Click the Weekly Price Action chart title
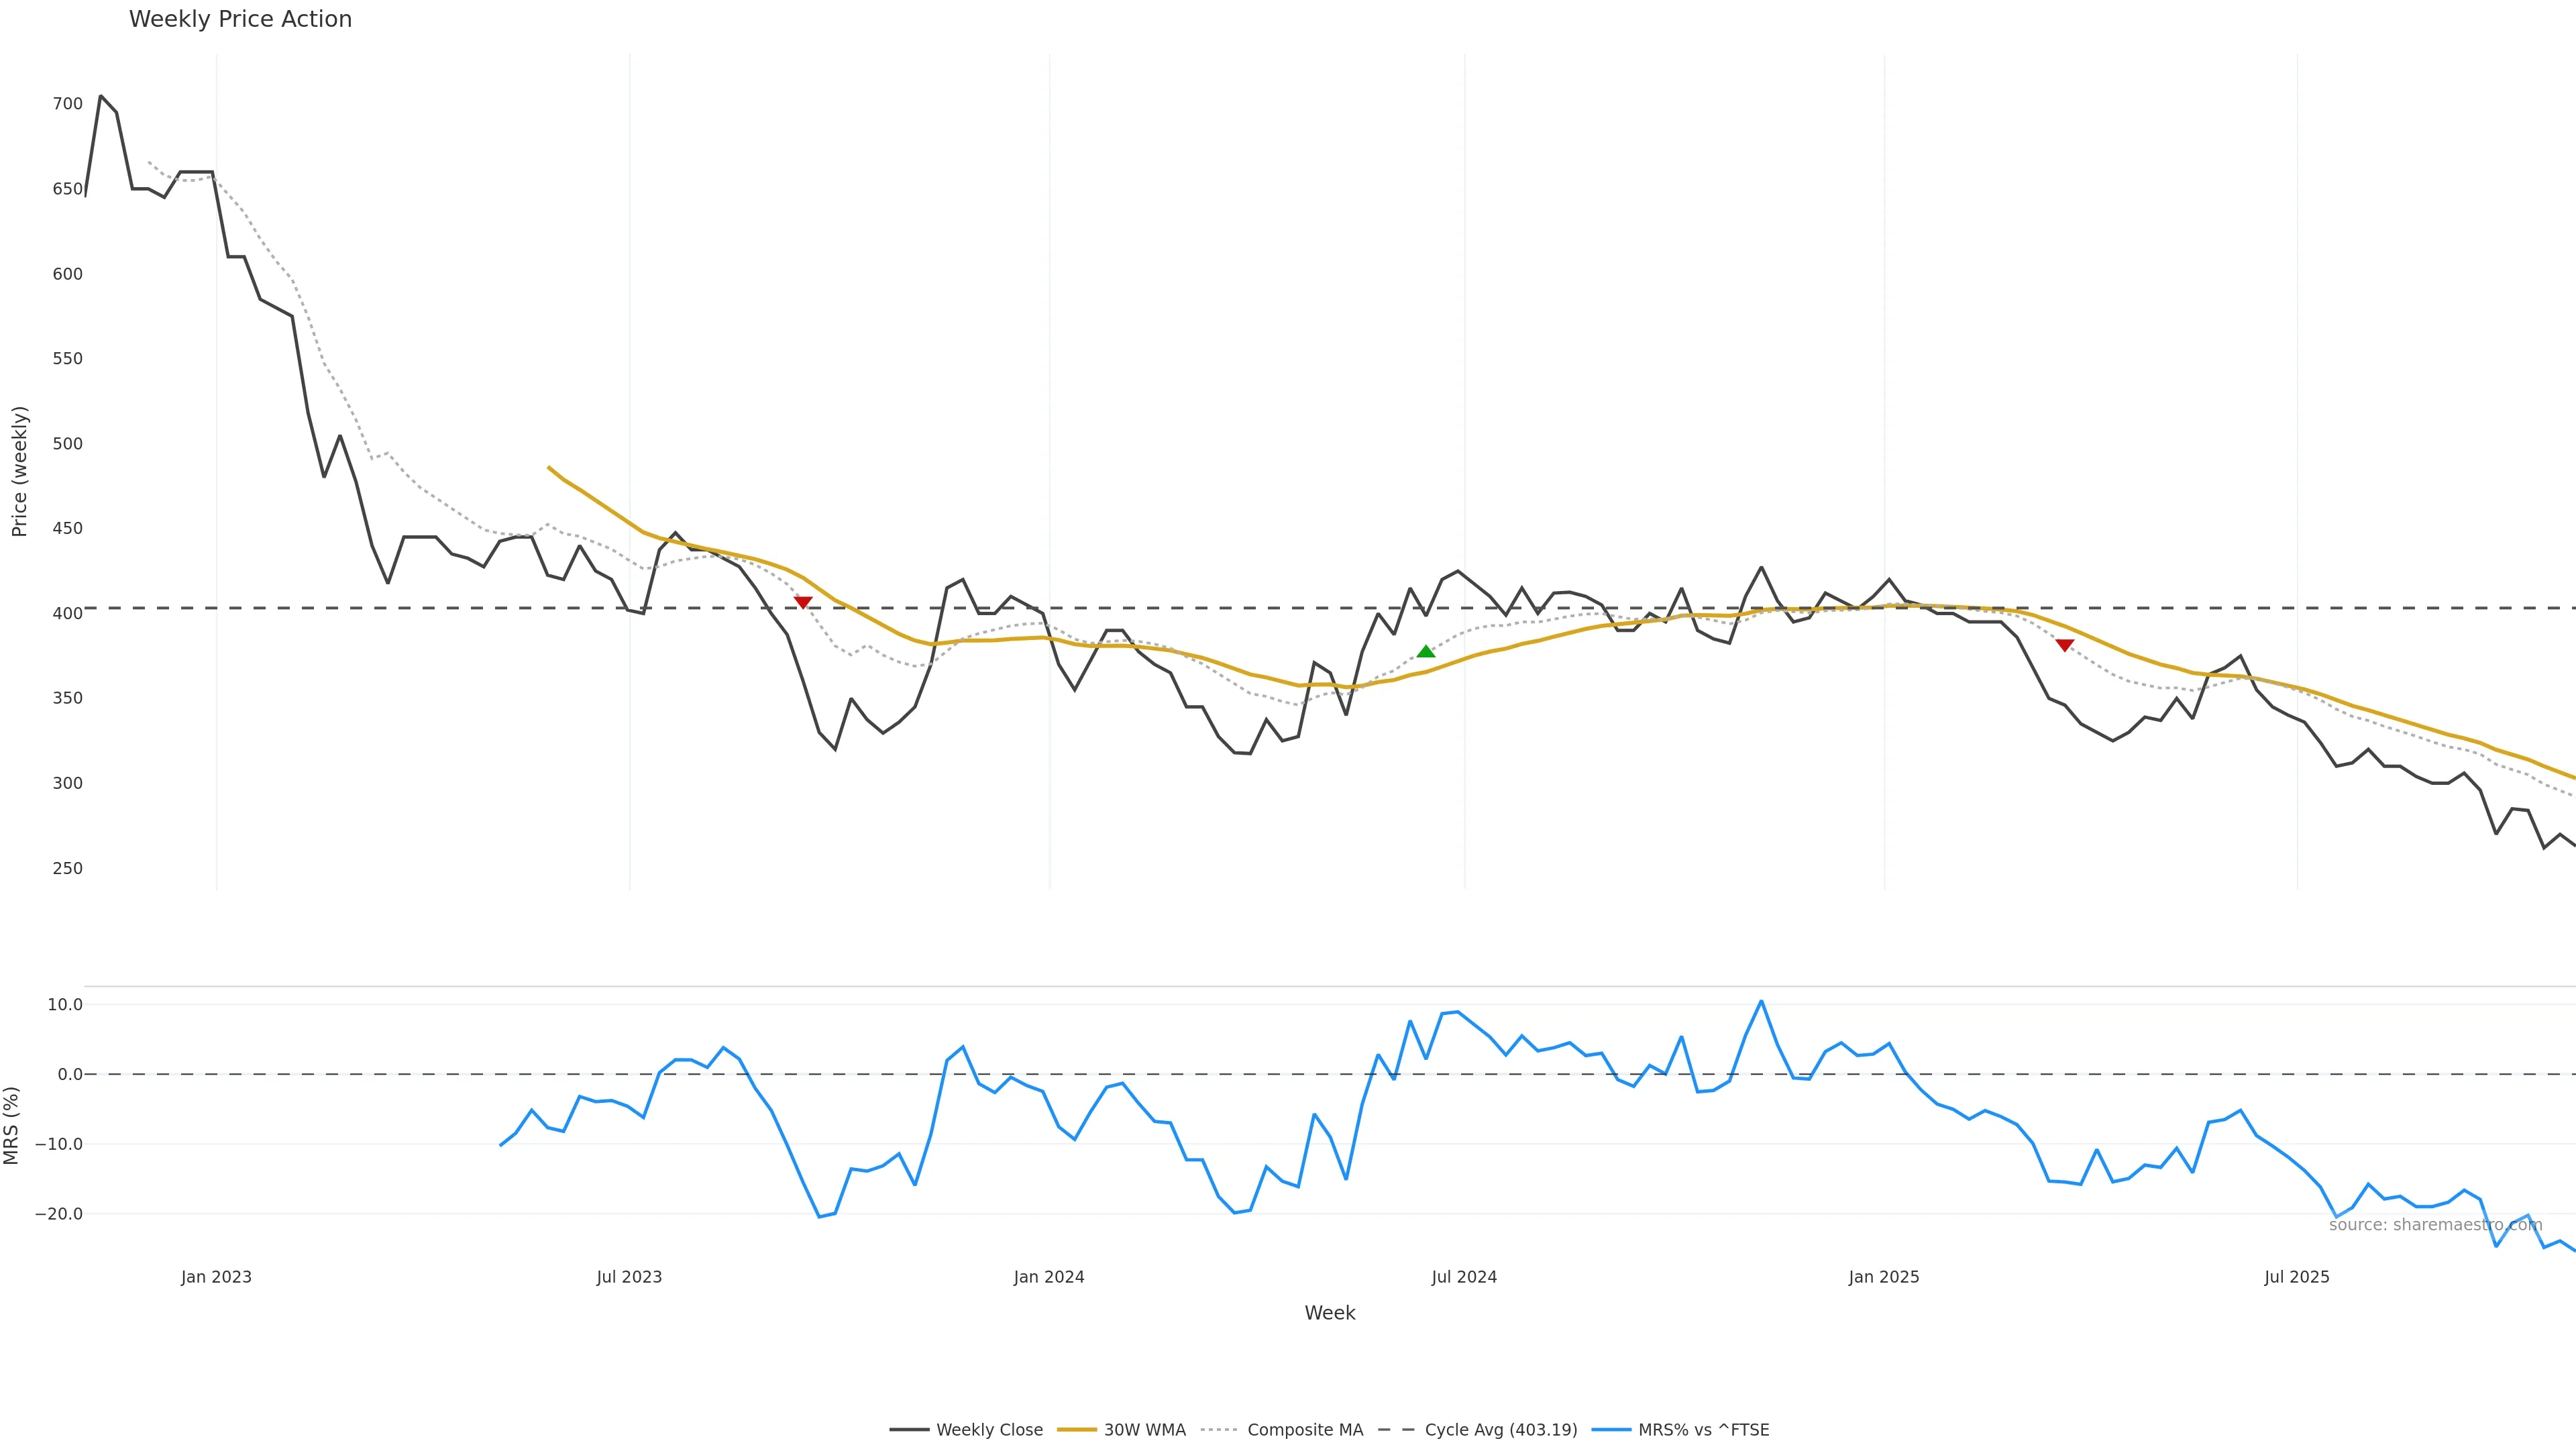 (240, 19)
